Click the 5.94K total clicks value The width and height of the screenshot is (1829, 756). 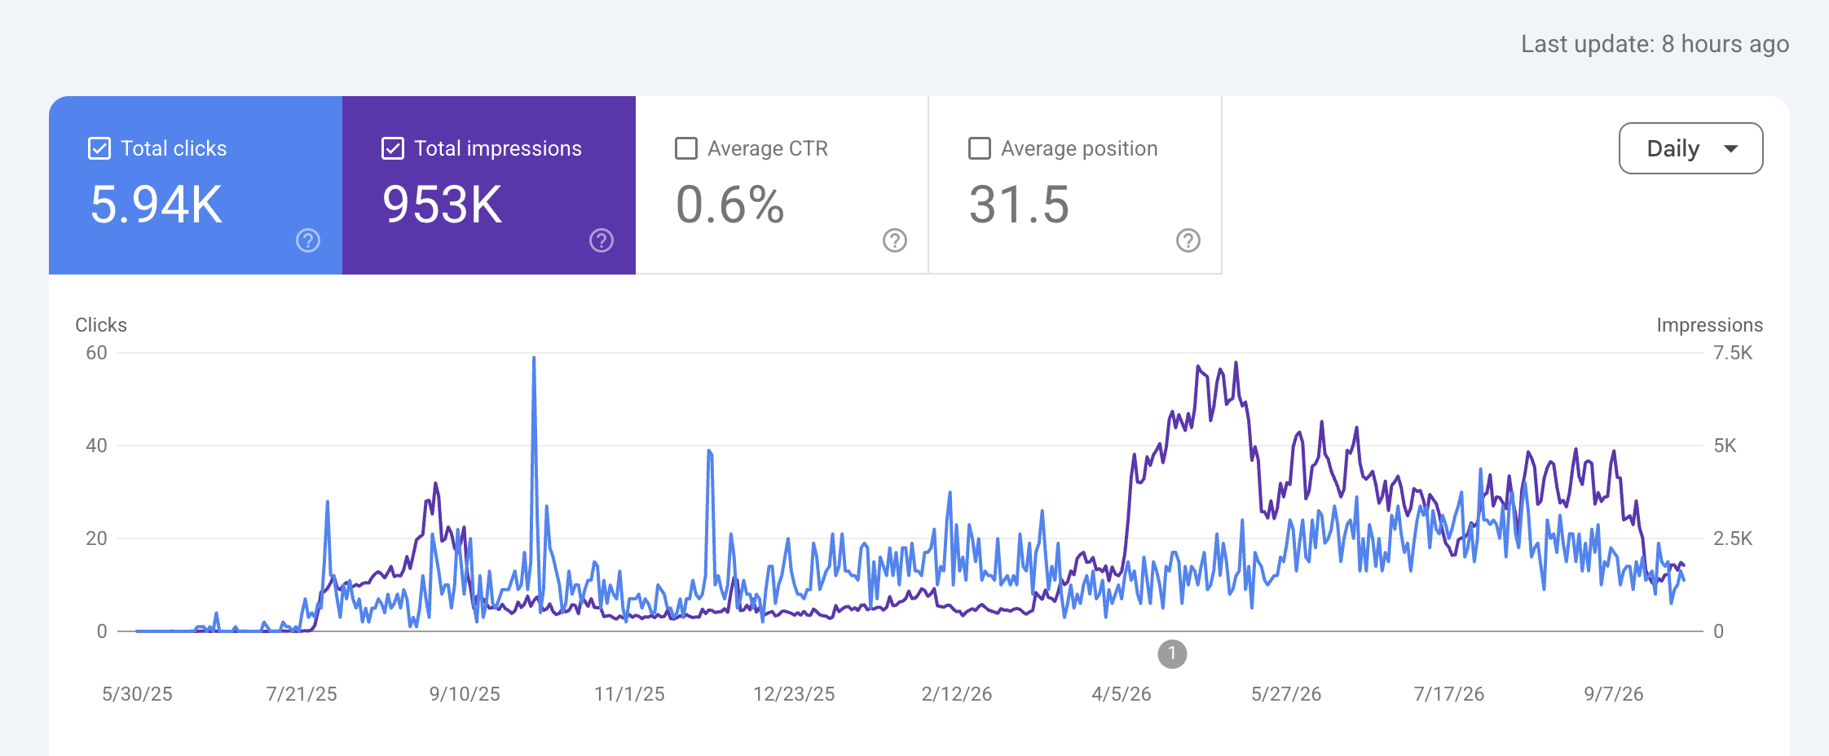point(156,204)
